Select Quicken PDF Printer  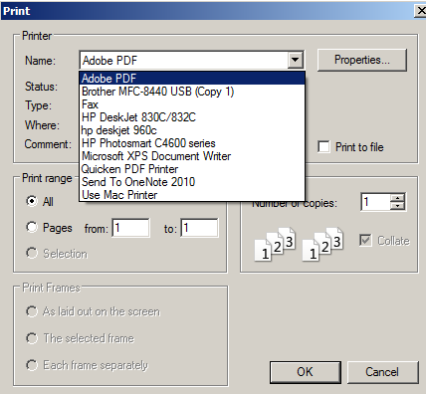[192, 169]
